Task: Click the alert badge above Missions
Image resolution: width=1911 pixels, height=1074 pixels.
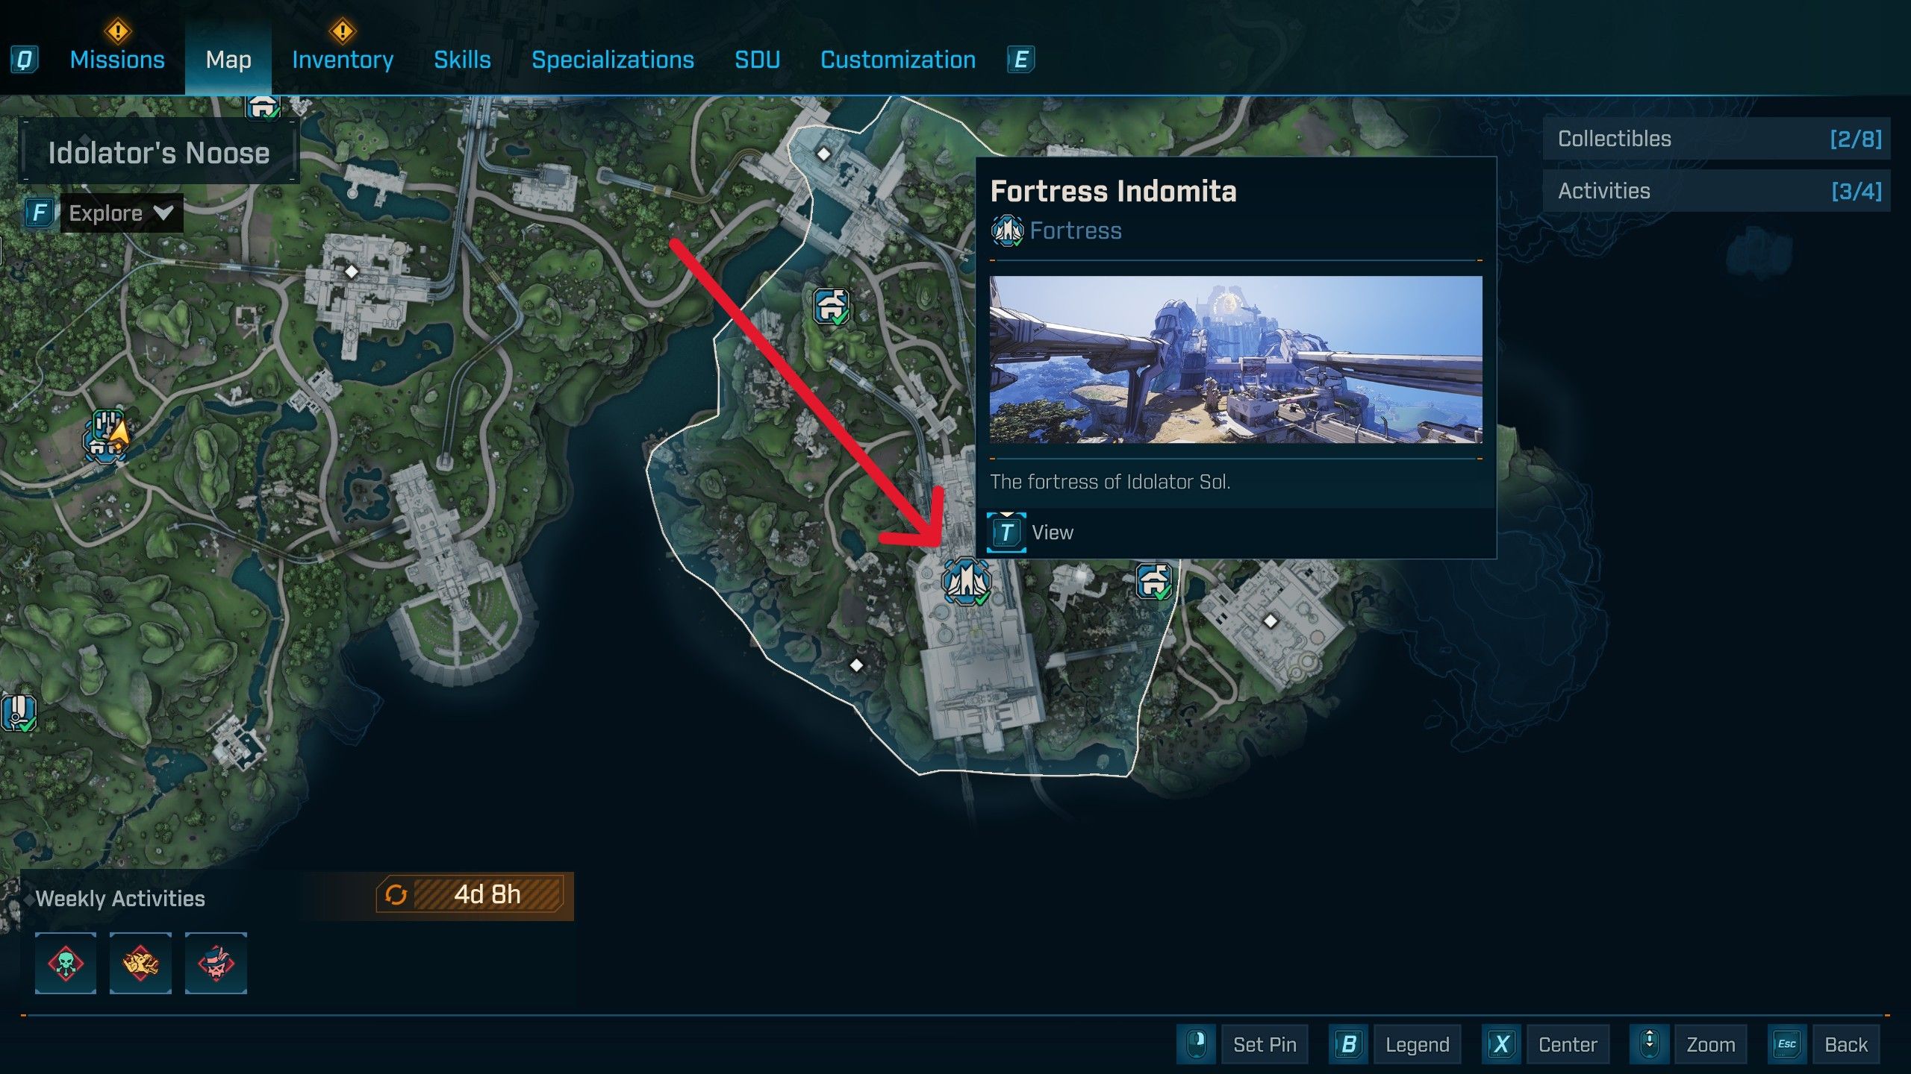Action: coord(117,31)
